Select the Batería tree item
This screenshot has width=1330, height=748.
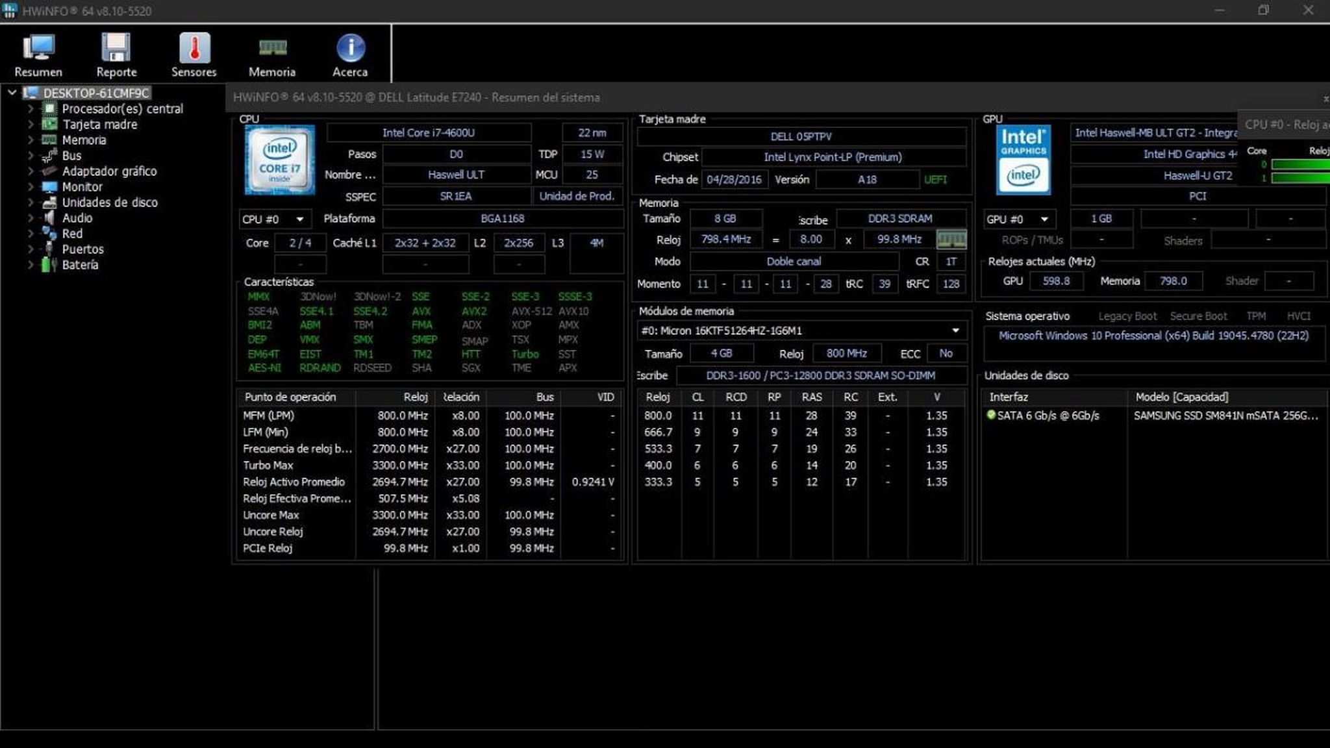coord(80,265)
